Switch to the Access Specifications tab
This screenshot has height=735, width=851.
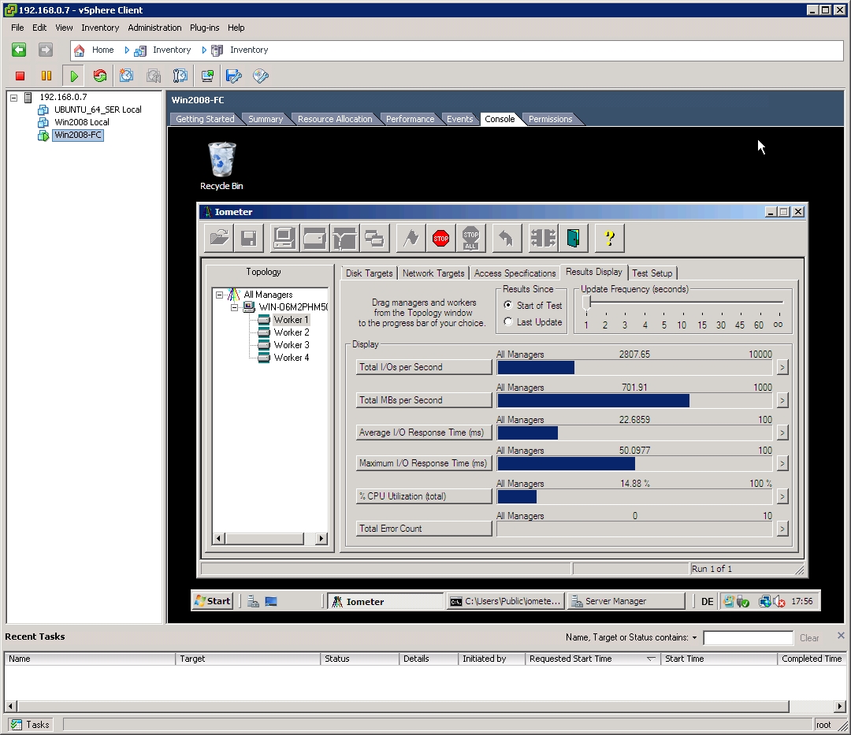515,273
